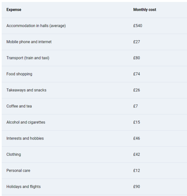Click the £27 mobile phone cost
The image size is (187, 196).
click(x=136, y=42)
